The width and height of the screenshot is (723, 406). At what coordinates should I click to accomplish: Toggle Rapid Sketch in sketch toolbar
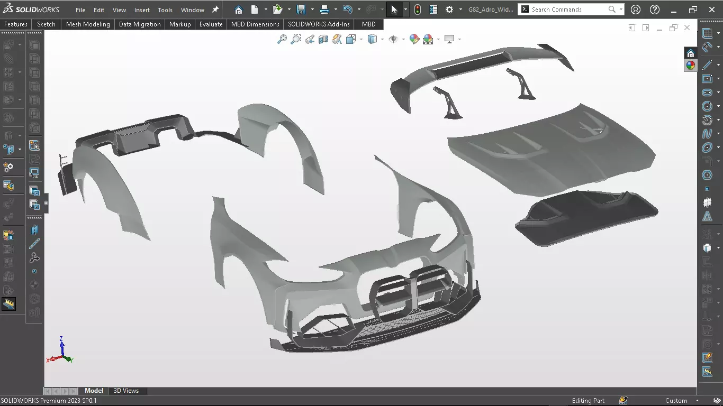point(707,358)
